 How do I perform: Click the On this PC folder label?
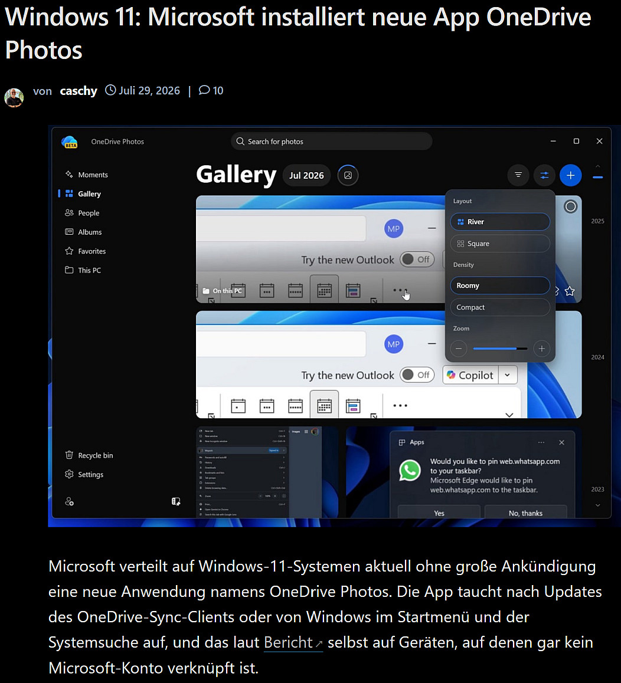pyautogui.click(x=223, y=291)
